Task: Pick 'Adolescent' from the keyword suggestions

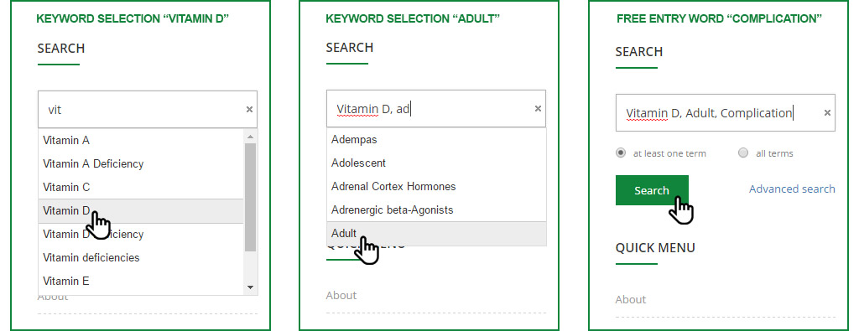Action: coord(436,163)
